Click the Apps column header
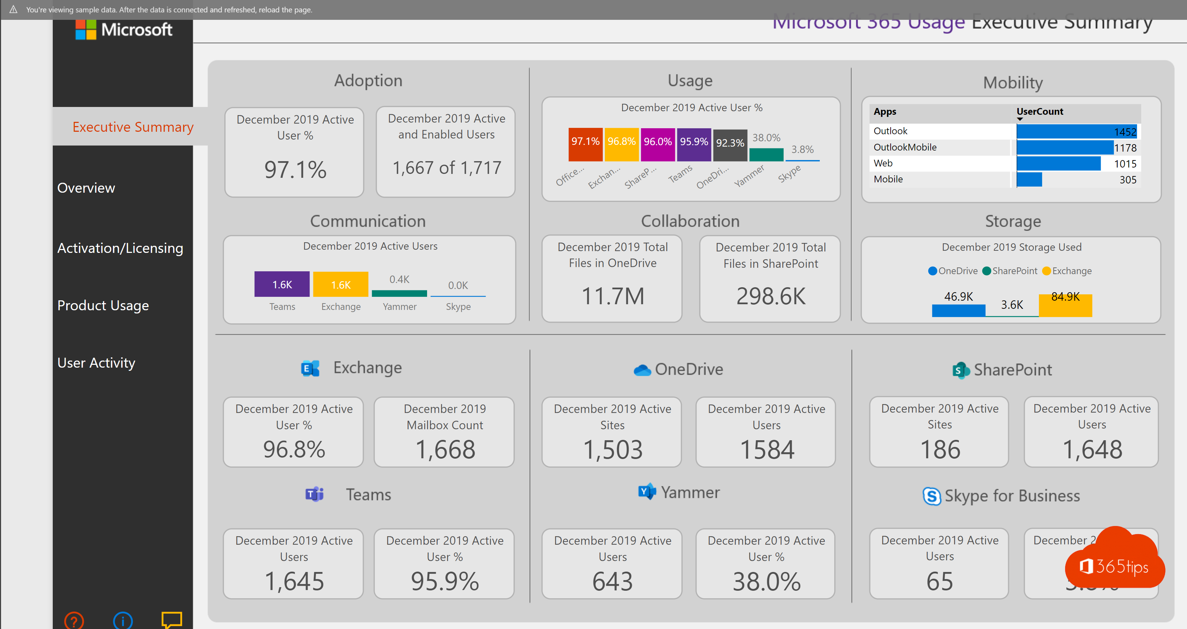 885,112
